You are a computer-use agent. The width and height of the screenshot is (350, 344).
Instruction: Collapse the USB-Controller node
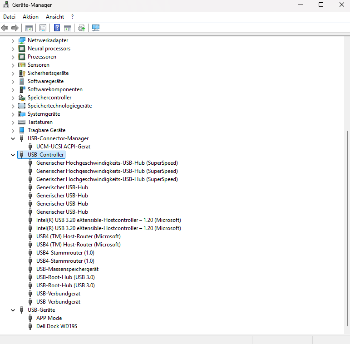coord(13,155)
